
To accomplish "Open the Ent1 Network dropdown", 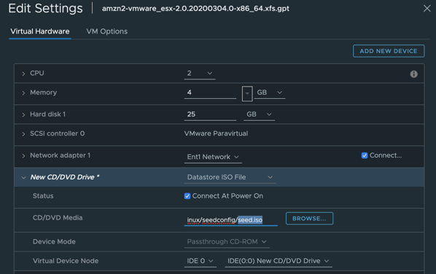I will click(x=213, y=157).
